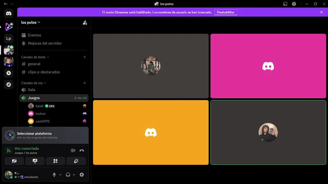The image size is (328, 184).
Task: Focus the green-outlined speaking user tile
Action: pyautogui.click(x=268, y=132)
